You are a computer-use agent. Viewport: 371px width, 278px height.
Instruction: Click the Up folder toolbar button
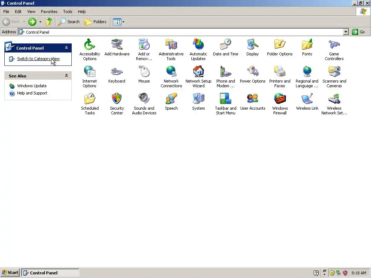point(49,22)
